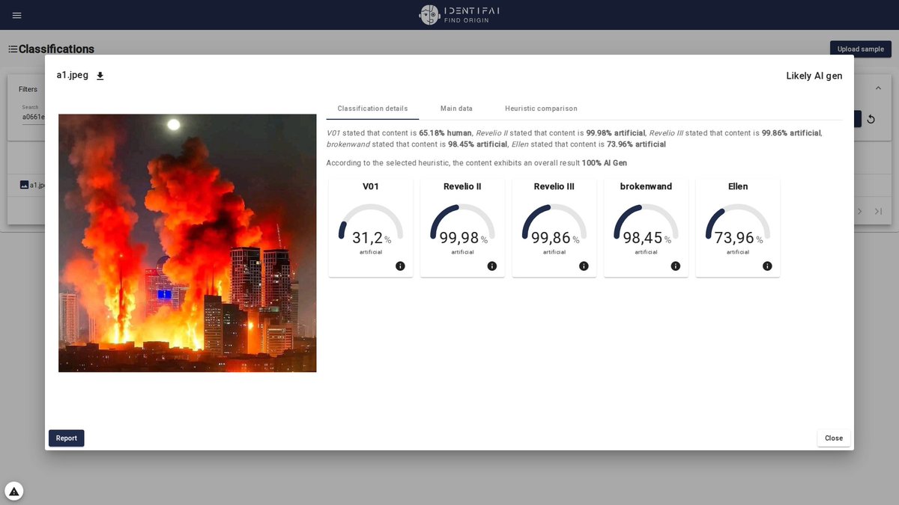Image resolution: width=899 pixels, height=505 pixels.
Task: Download the a1.jpeg sample file
Action: click(100, 76)
